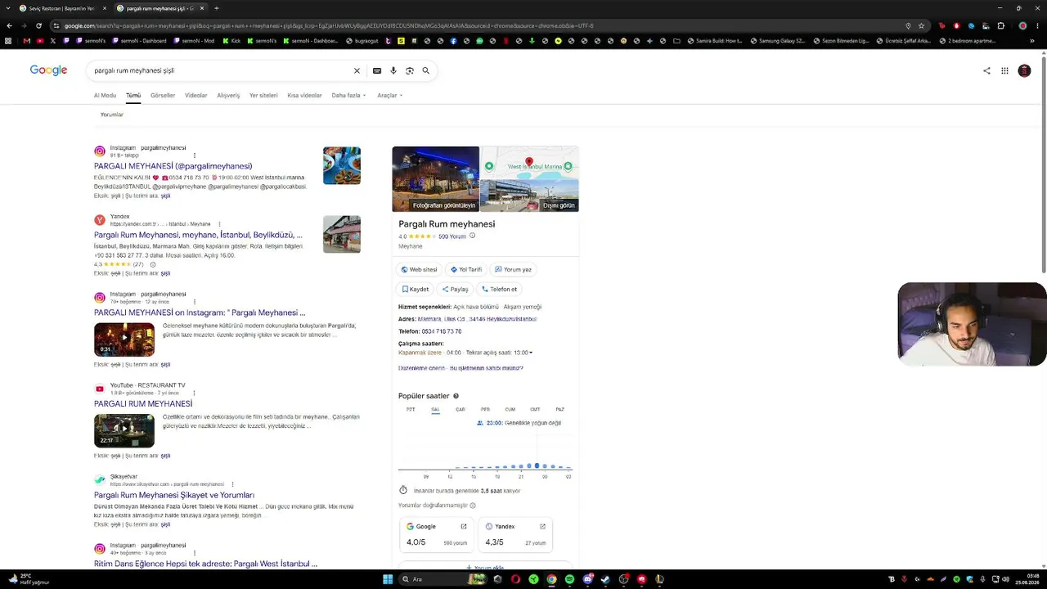Select CUM day in Popüler saatler
Image resolution: width=1047 pixels, height=589 pixels.
[510, 410]
